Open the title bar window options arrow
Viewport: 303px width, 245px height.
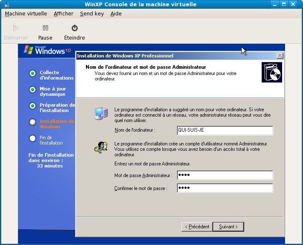click(274, 5)
